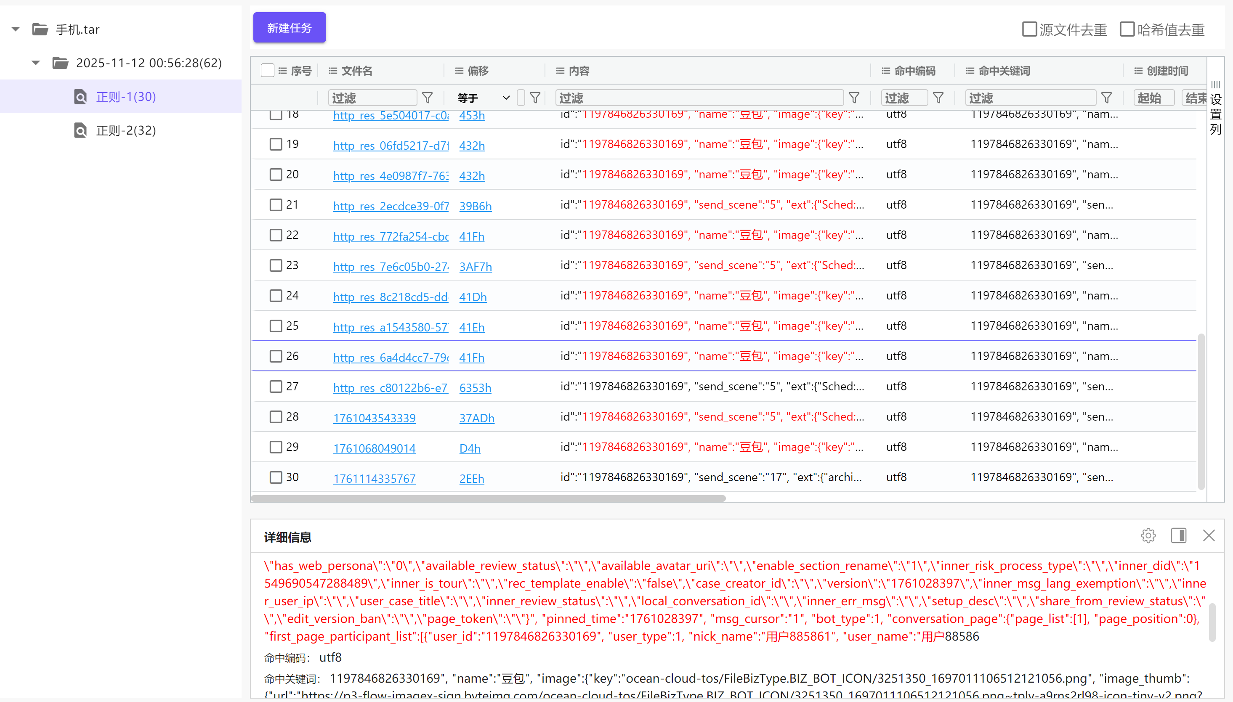Click the 新建任务 button
Viewport: 1233px width, 702px height.
coord(290,28)
